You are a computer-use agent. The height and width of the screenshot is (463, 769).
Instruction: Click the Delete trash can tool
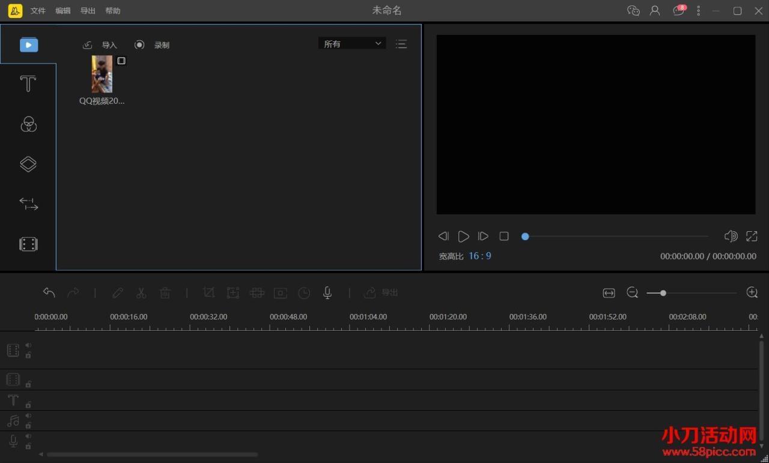(x=165, y=292)
